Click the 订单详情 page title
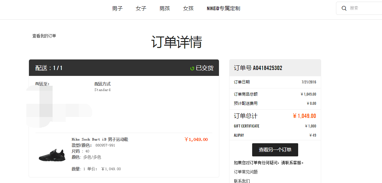This screenshot has height=183, width=382. [177, 42]
